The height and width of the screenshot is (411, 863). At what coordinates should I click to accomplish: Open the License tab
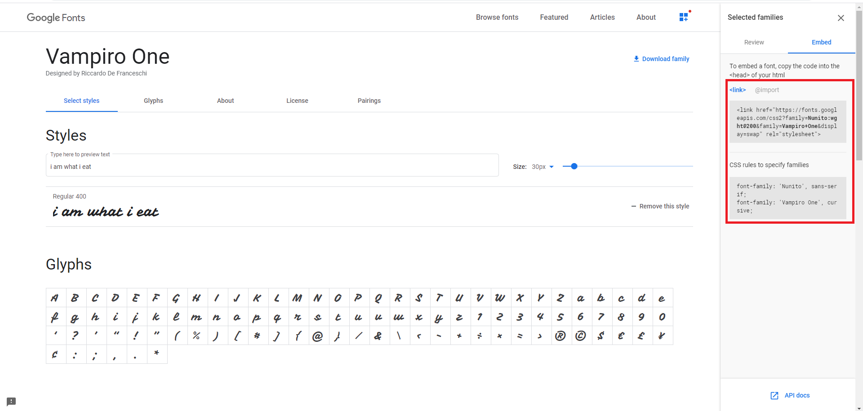(x=297, y=101)
